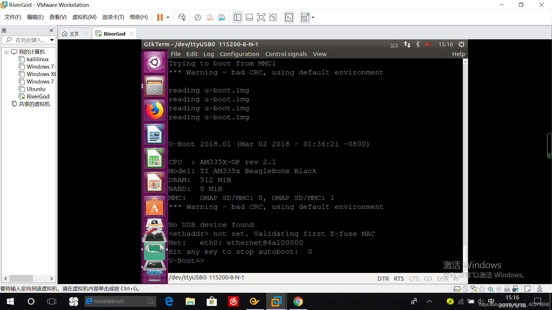Take a snapshot of the VM
The height and width of the screenshot is (310, 552).
198,18
